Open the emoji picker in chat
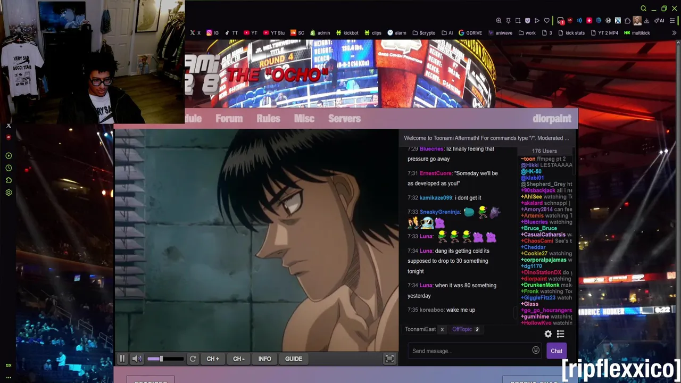The image size is (681, 383). (x=536, y=350)
